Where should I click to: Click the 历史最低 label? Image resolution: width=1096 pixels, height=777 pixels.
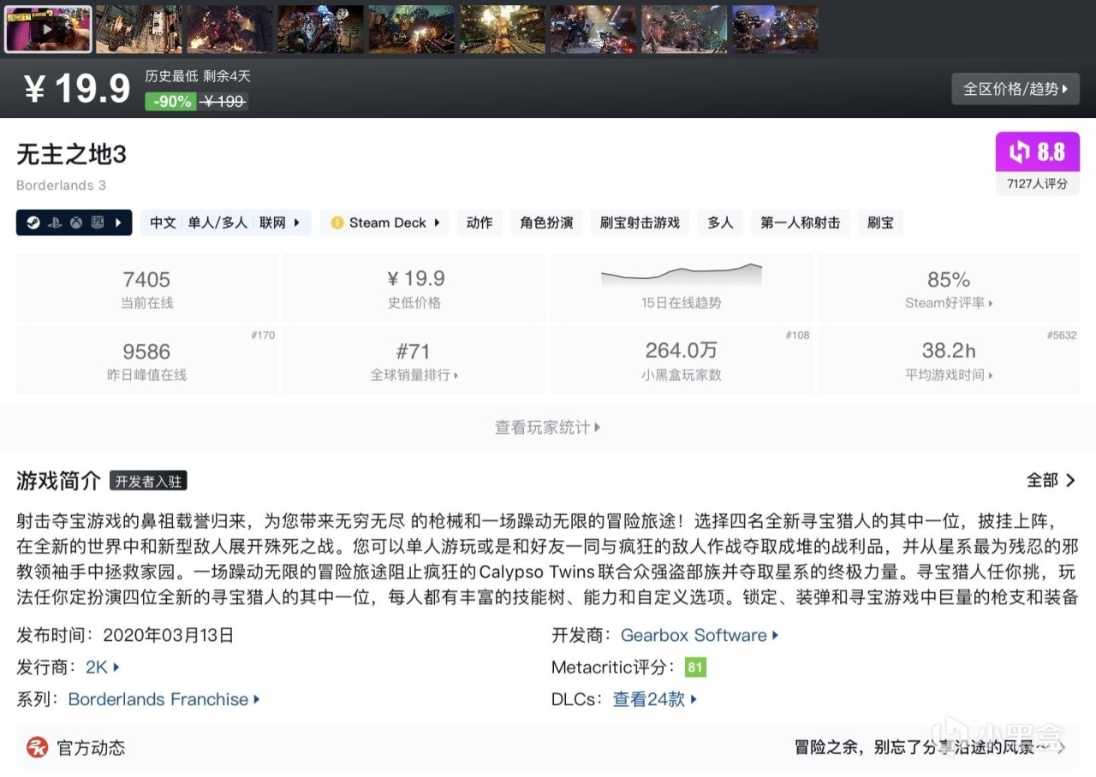pyautogui.click(x=171, y=76)
